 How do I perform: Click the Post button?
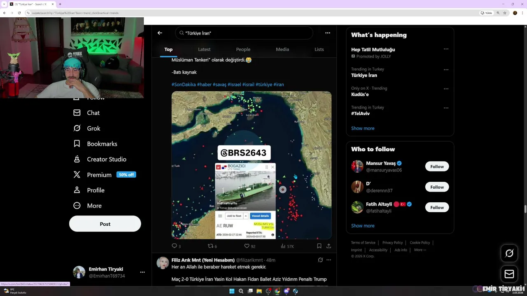105,224
